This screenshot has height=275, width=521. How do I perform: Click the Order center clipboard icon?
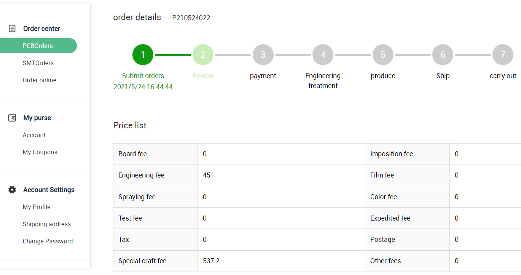click(x=12, y=29)
